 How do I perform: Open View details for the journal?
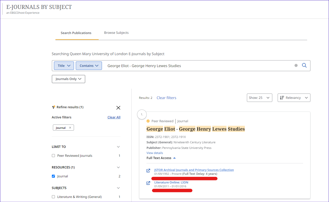[x=155, y=153]
